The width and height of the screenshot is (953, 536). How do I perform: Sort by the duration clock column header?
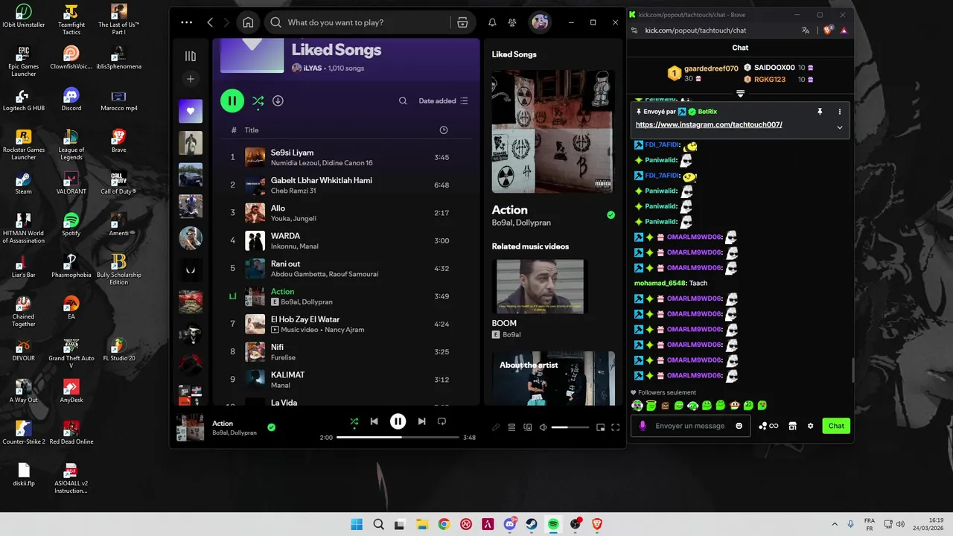(444, 130)
